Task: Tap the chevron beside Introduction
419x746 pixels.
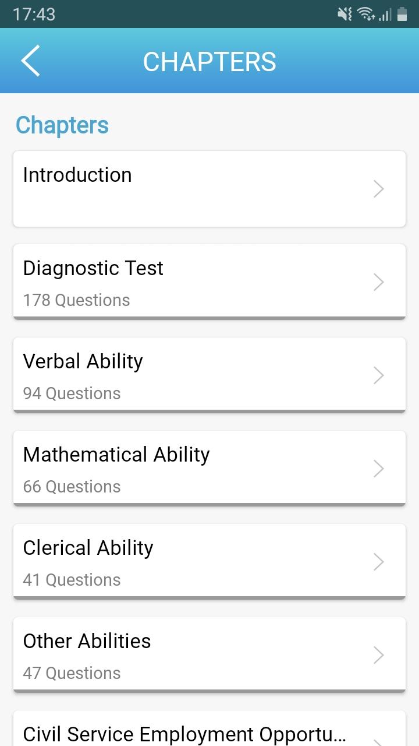Action: (379, 189)
